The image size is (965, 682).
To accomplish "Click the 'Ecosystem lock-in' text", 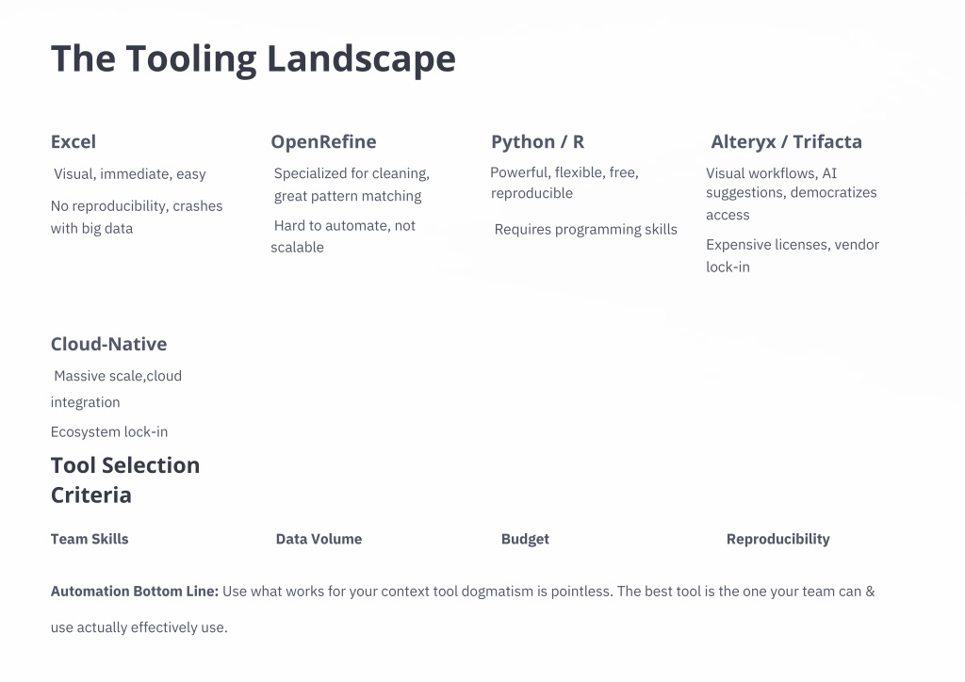I will tap(109, 431).
